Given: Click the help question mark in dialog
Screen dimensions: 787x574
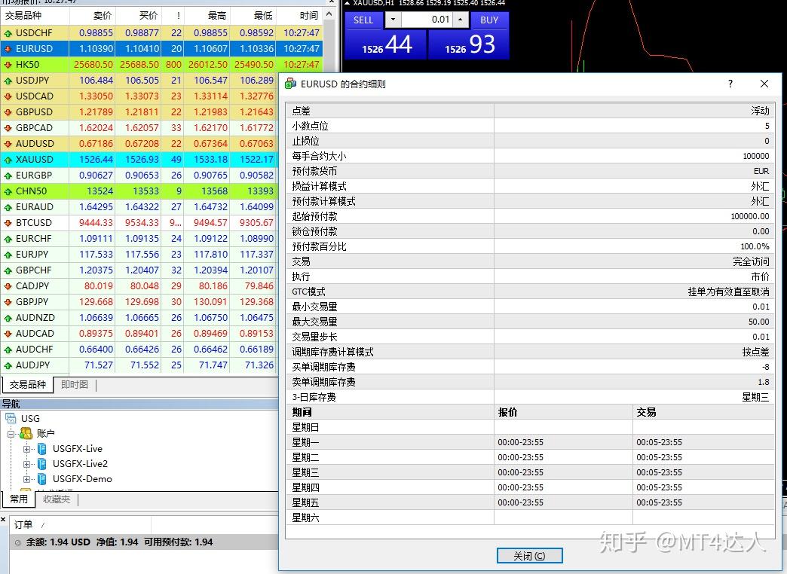Looking at the screenshot, I should click(730, 84).
